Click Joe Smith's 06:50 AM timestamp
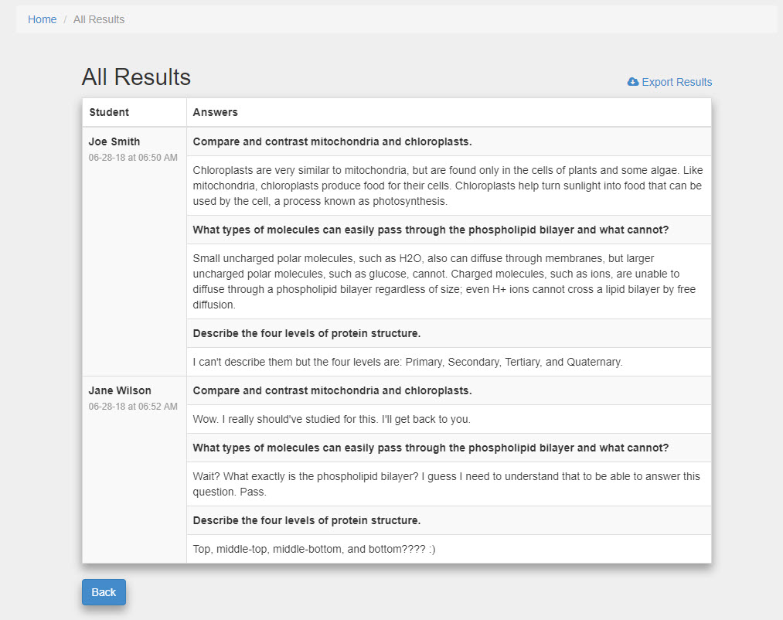 (133, 158)
